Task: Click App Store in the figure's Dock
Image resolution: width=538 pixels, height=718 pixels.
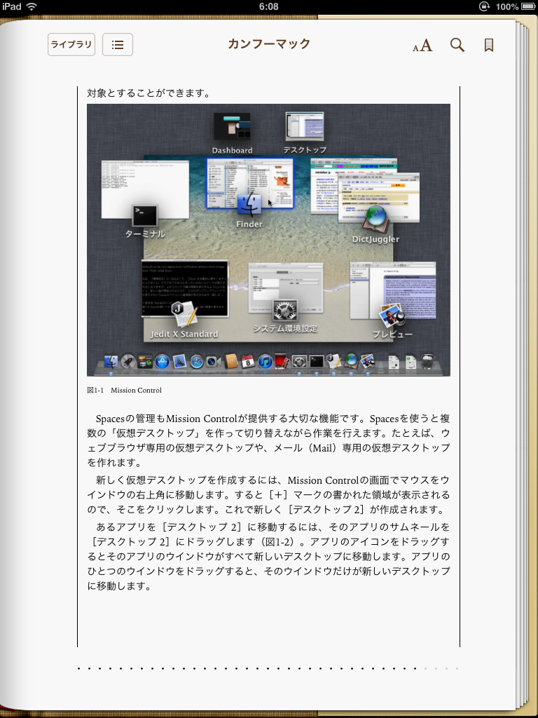Action: 163,362
